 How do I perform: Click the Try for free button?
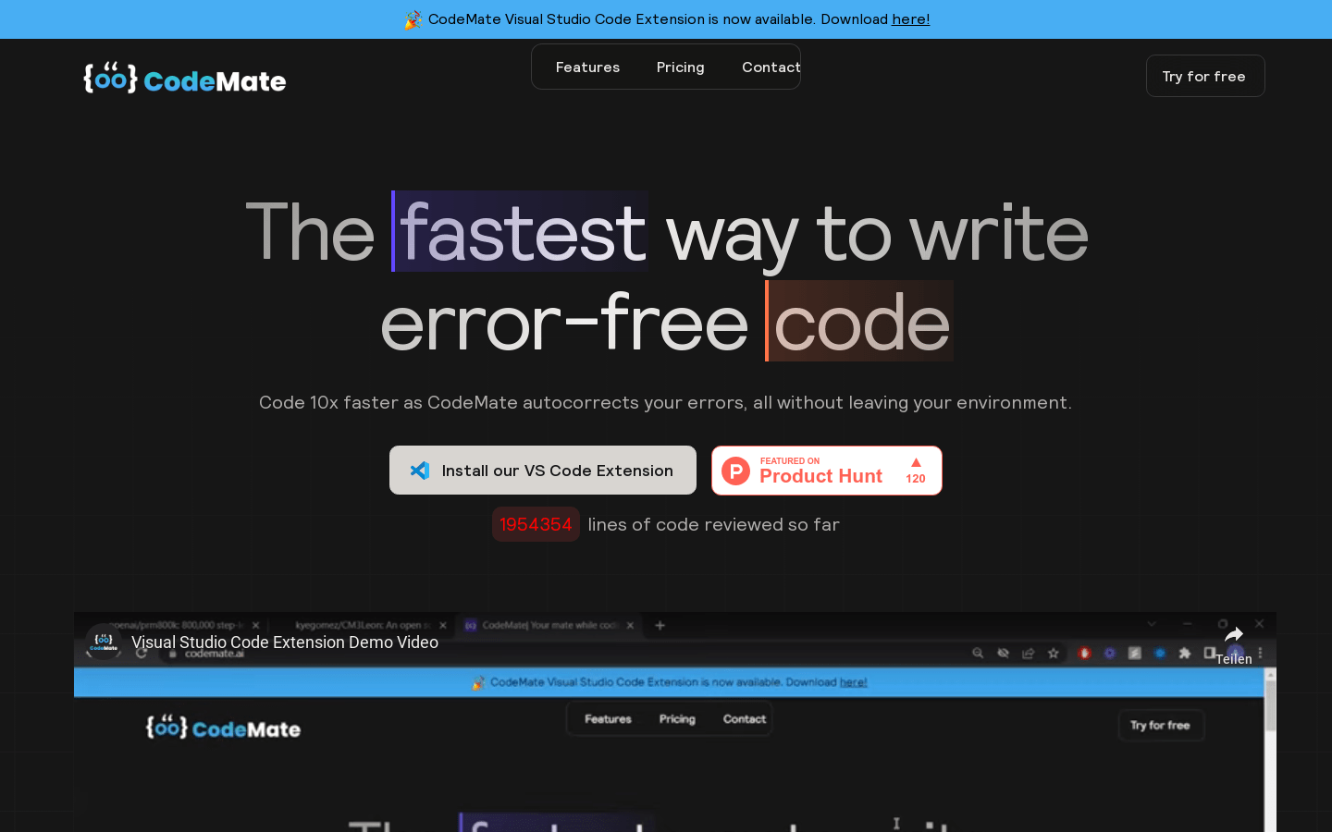pos(1205,76)
